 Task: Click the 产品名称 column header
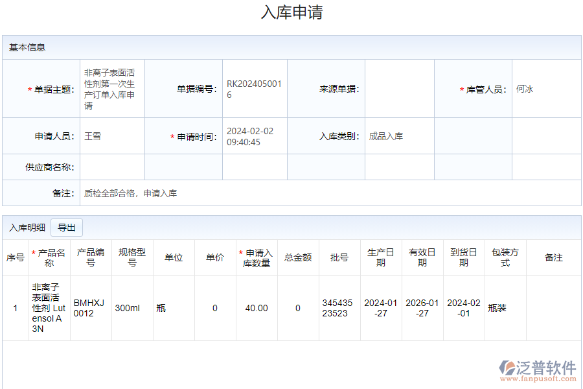click(51, 257)
